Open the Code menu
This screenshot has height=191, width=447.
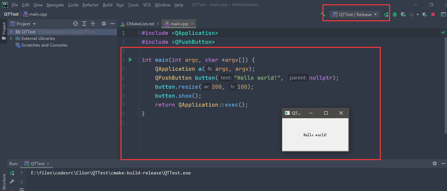[73, 5]
